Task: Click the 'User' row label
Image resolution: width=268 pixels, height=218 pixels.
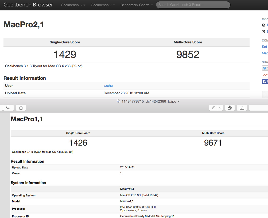Action: (x=9, y=86)
